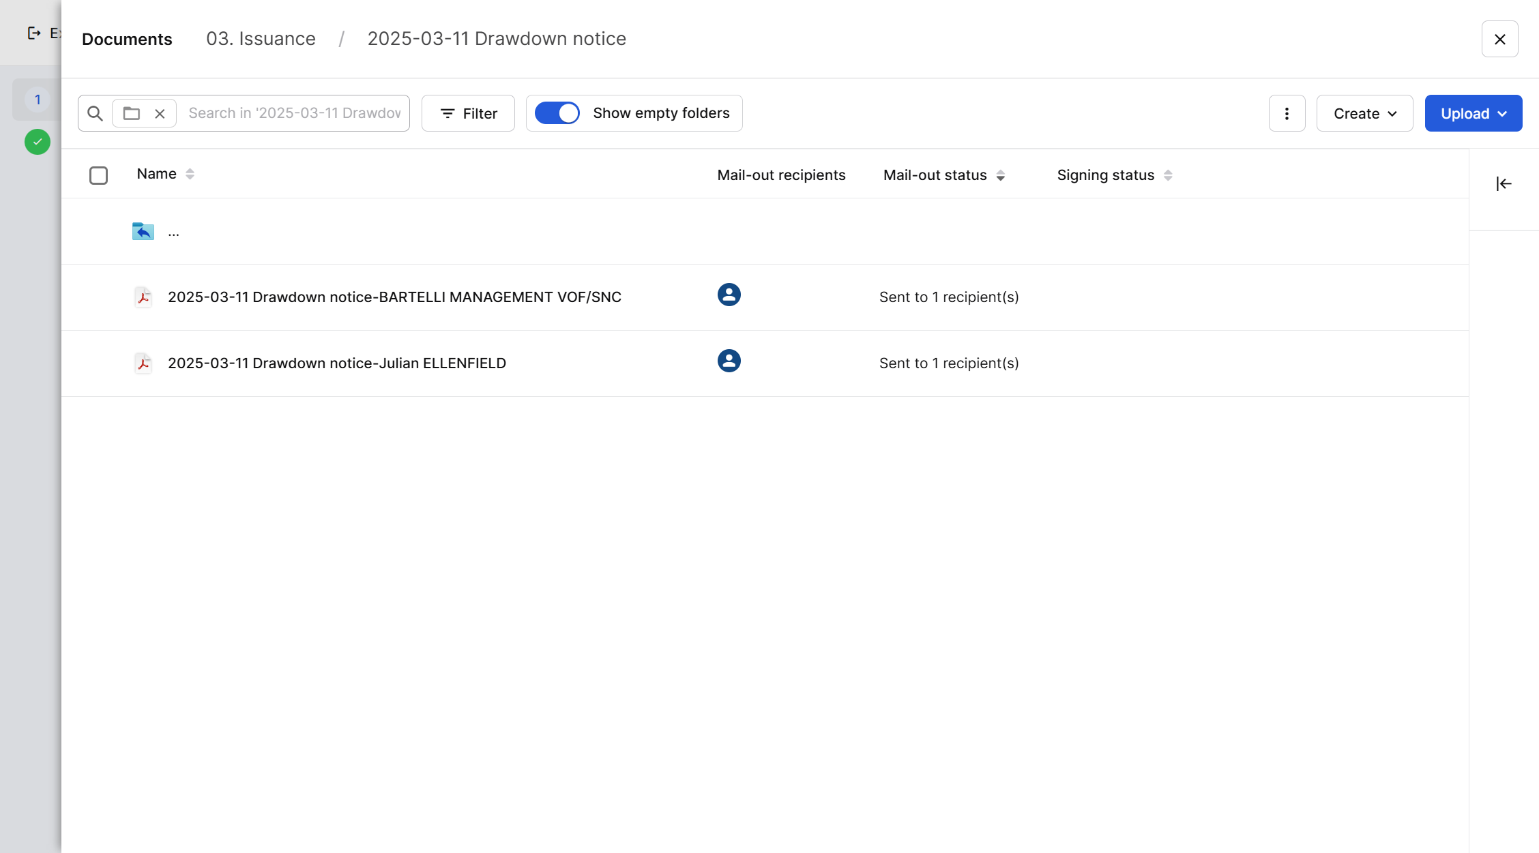This screenshot has width=1539, height=853.
Task: Tick the select-all checkbox in header
Action: click(98, 175)
